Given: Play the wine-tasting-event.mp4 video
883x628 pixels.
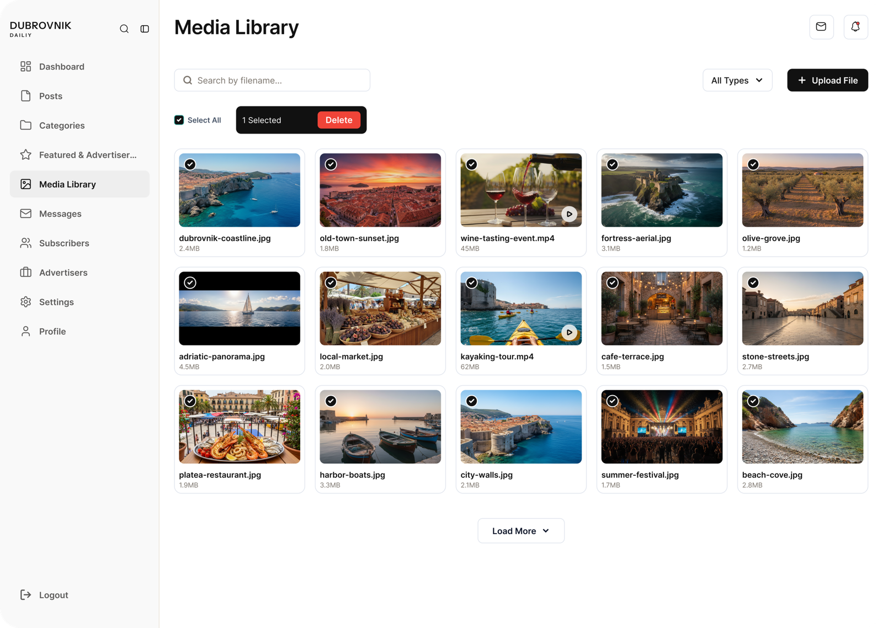Looking at the screenshot, I should click(569, 214).
